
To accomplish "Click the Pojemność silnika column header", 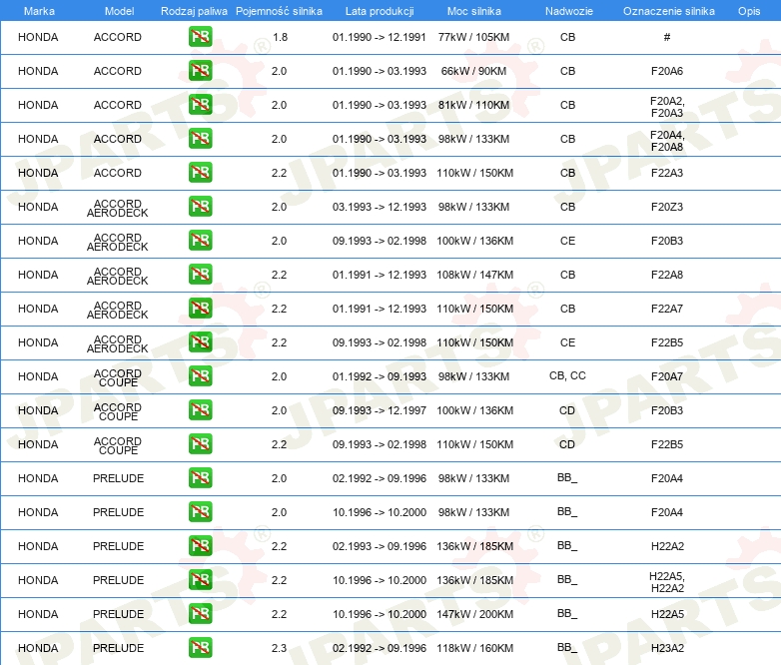I will click(279, 11).
